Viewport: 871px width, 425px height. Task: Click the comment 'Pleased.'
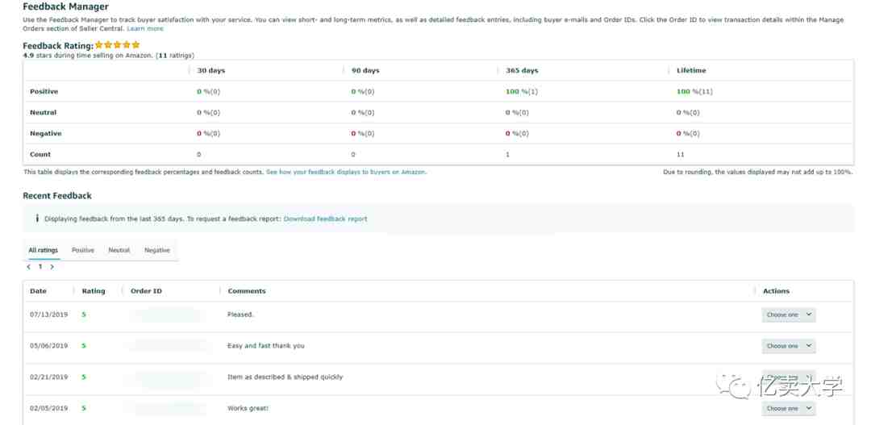coord(240,315)
